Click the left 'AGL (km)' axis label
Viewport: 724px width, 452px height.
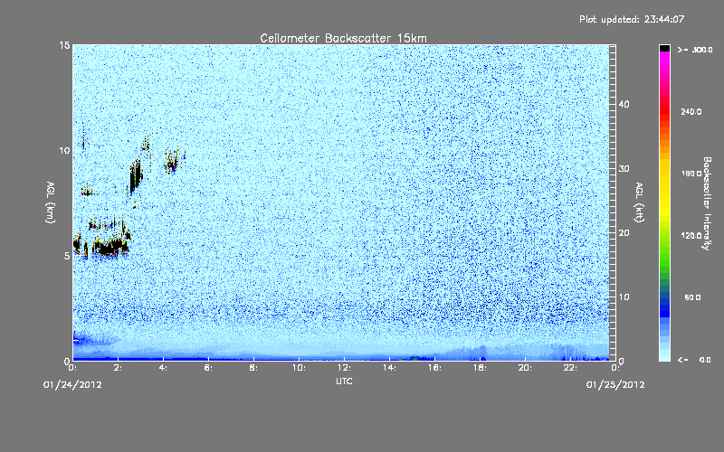pyautogui.click(x=51, y=202)
